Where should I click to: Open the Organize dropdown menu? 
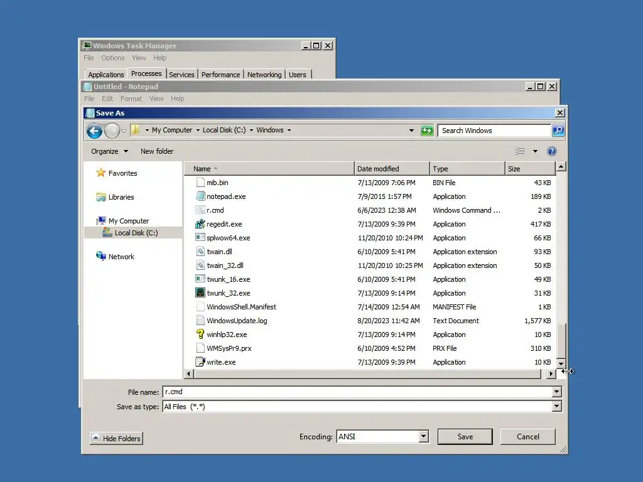point(109,151)
